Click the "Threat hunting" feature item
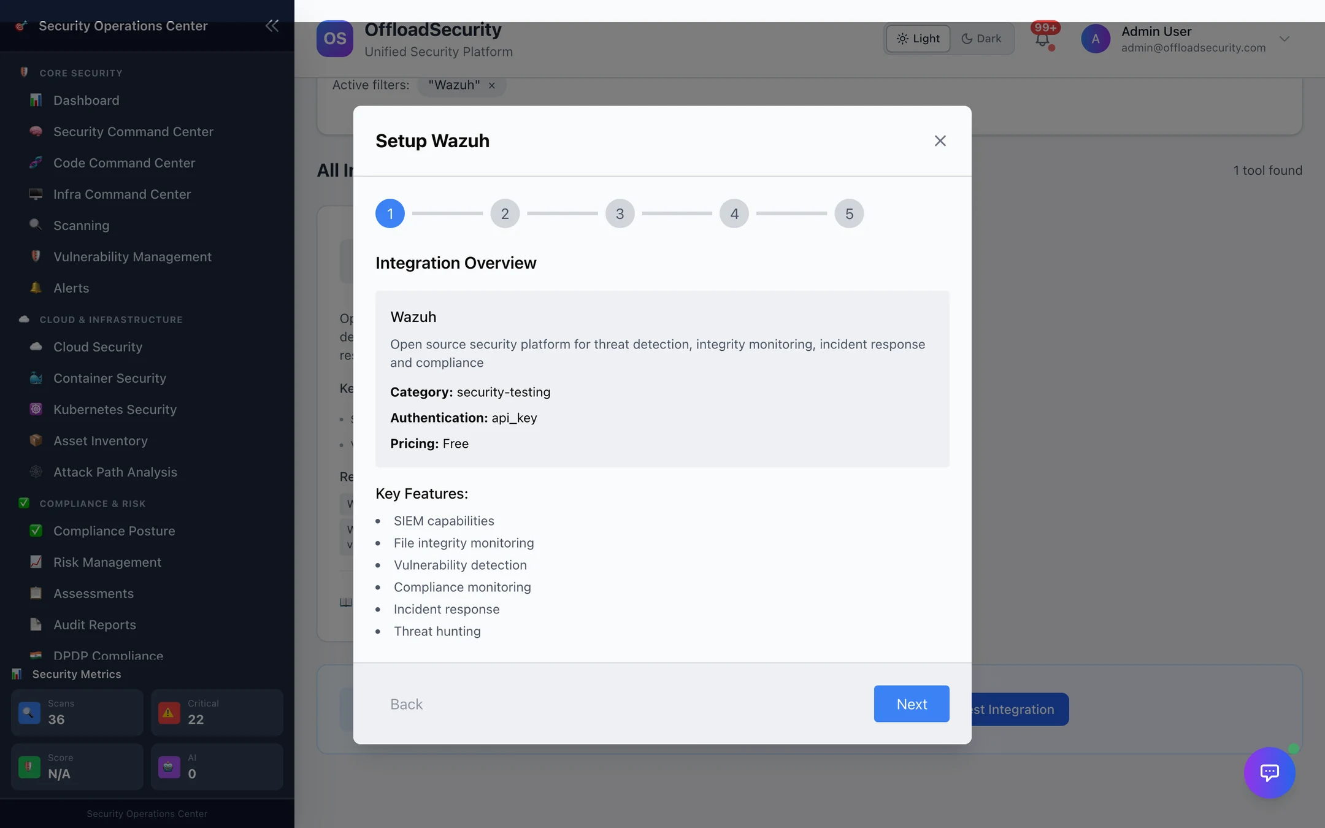Image resolution: width=1325 pixels, height=828 pixels. point(437,631)
